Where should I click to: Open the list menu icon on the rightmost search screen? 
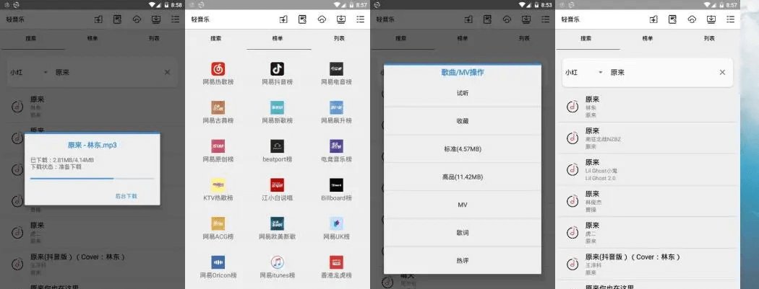coord(730,19)
